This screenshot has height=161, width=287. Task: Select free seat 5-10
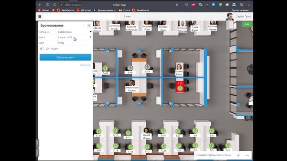click(x=163, y=131)
